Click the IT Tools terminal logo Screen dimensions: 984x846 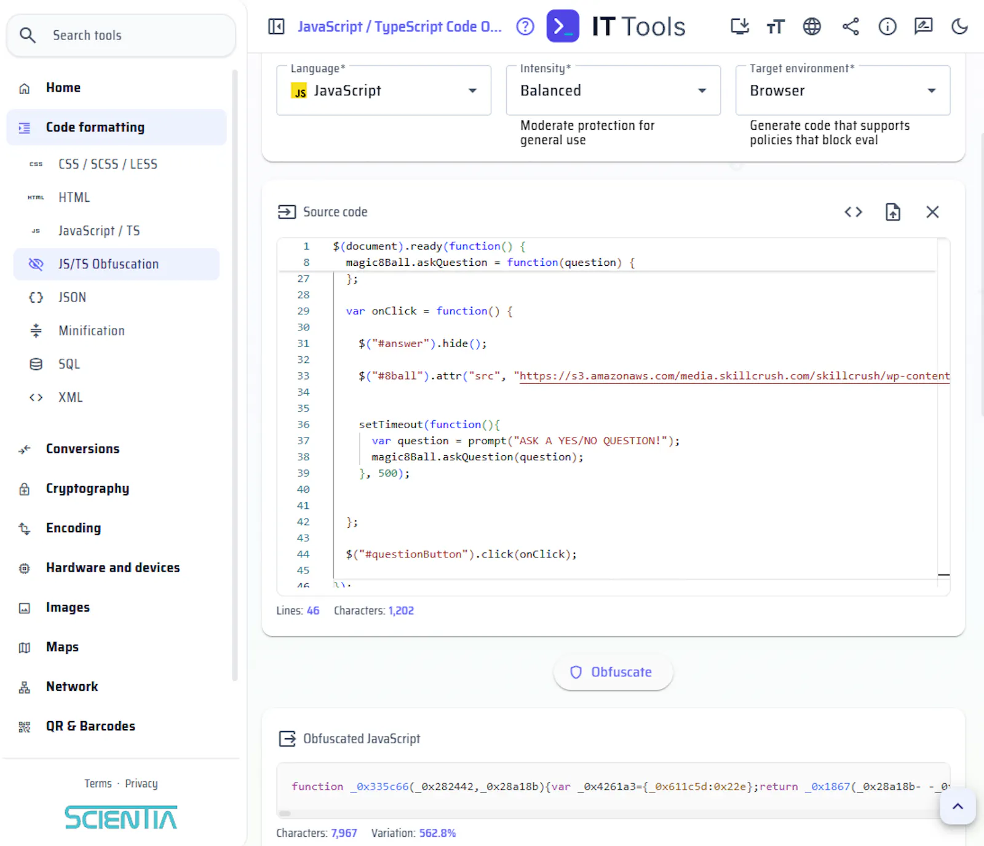[x=563, y=26]
